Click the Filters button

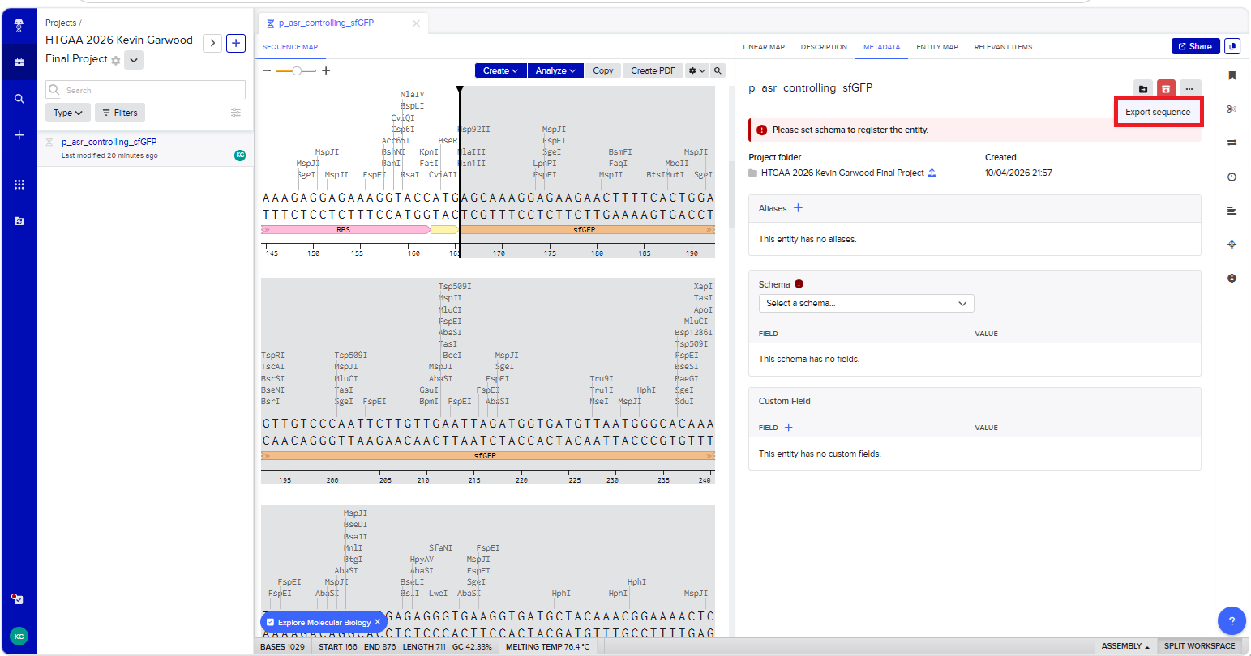pos(120,113)
